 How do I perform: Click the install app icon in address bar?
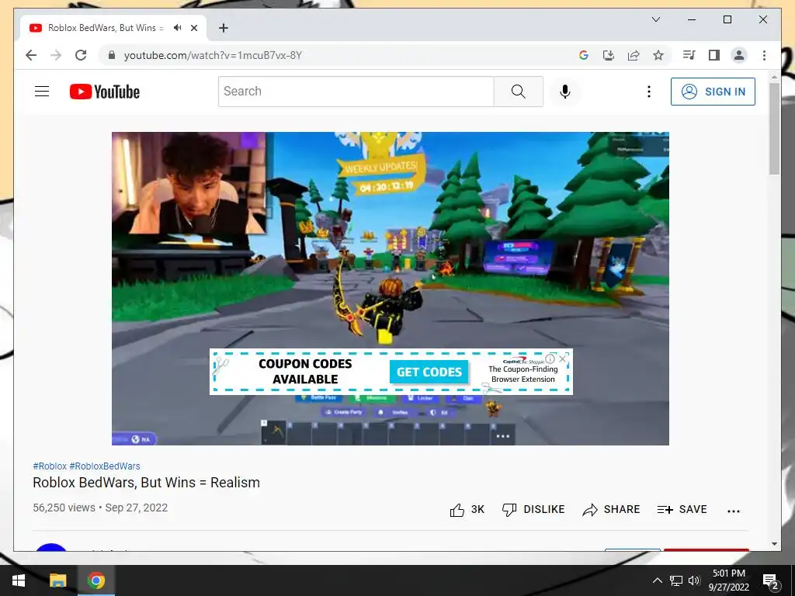(609, 55)
